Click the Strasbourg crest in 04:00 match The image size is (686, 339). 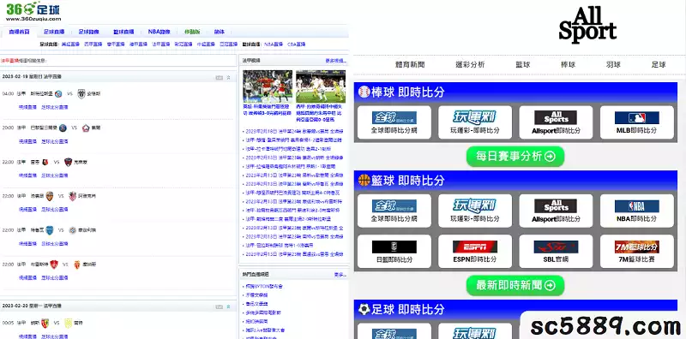58,93
